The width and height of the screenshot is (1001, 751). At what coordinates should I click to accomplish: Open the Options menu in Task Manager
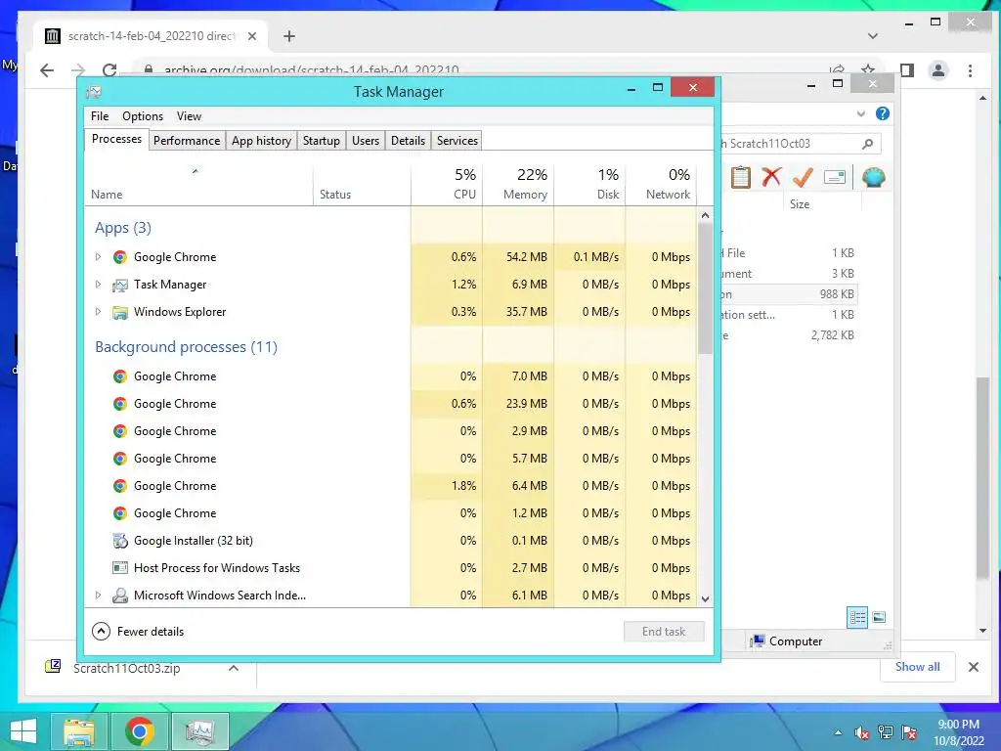(143, 116)
